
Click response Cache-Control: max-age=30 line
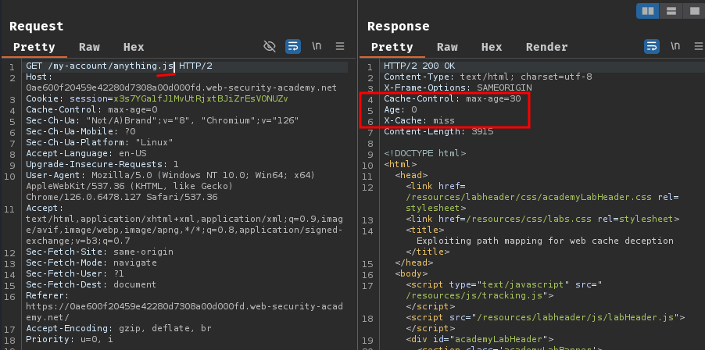453,99
